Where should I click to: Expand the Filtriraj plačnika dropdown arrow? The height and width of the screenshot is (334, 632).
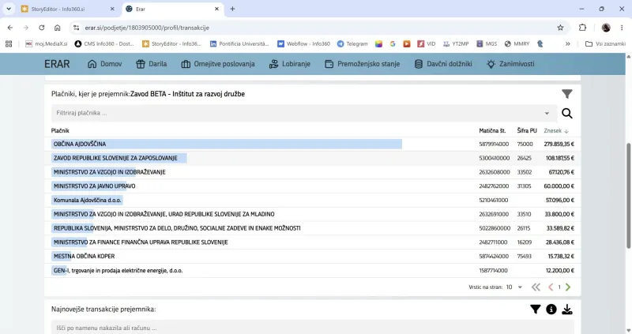point(547,113)
